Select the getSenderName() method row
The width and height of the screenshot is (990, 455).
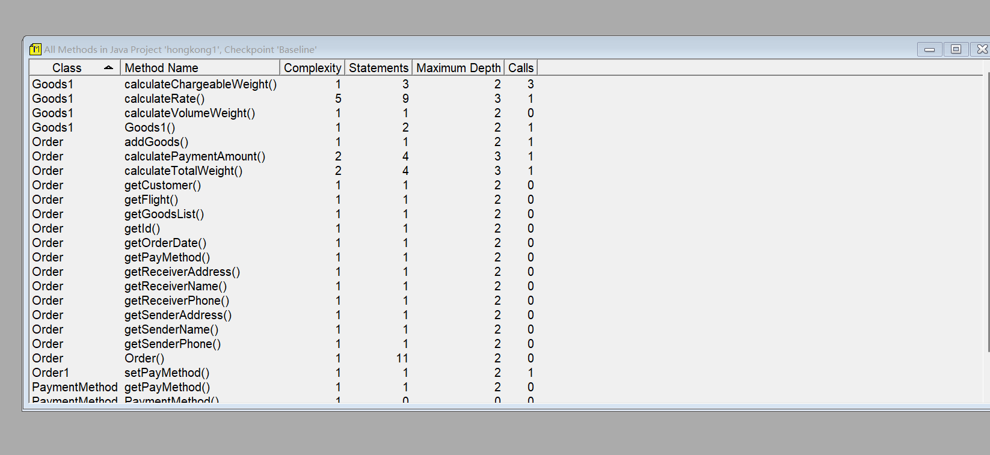pyautogui.click(x=283, y=329)
